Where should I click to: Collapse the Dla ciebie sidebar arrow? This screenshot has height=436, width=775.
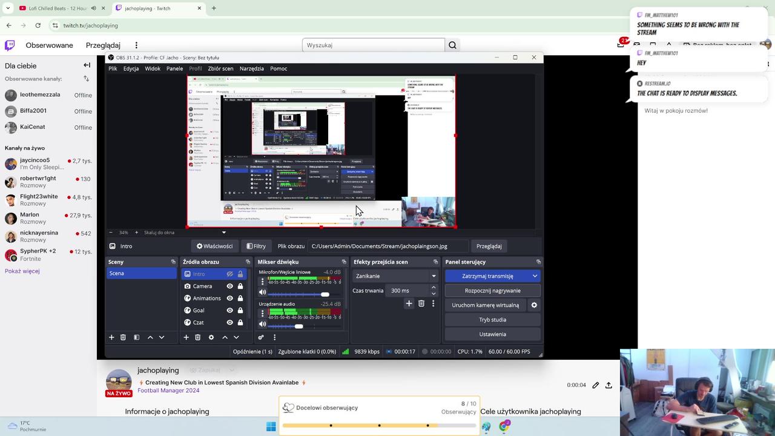(x=87, y=65)
